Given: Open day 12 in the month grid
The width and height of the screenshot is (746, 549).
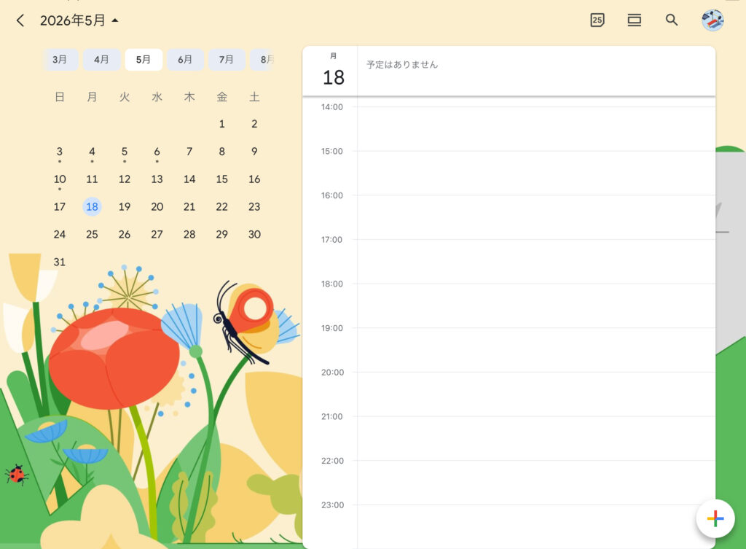Looking at the screenshot, I should 124,179.
